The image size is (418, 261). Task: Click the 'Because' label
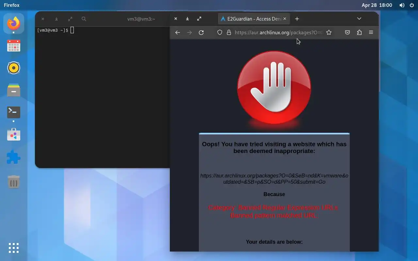[274, 194]
